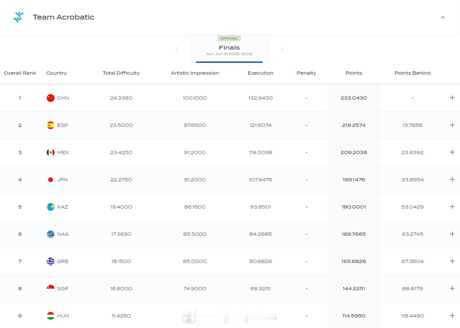Click the ESP country code
This screenshot has height=328, width=460.
click(x=62, y=125)
